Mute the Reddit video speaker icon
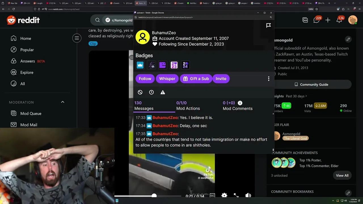This screenshot has width=363, height=204. 248,195
